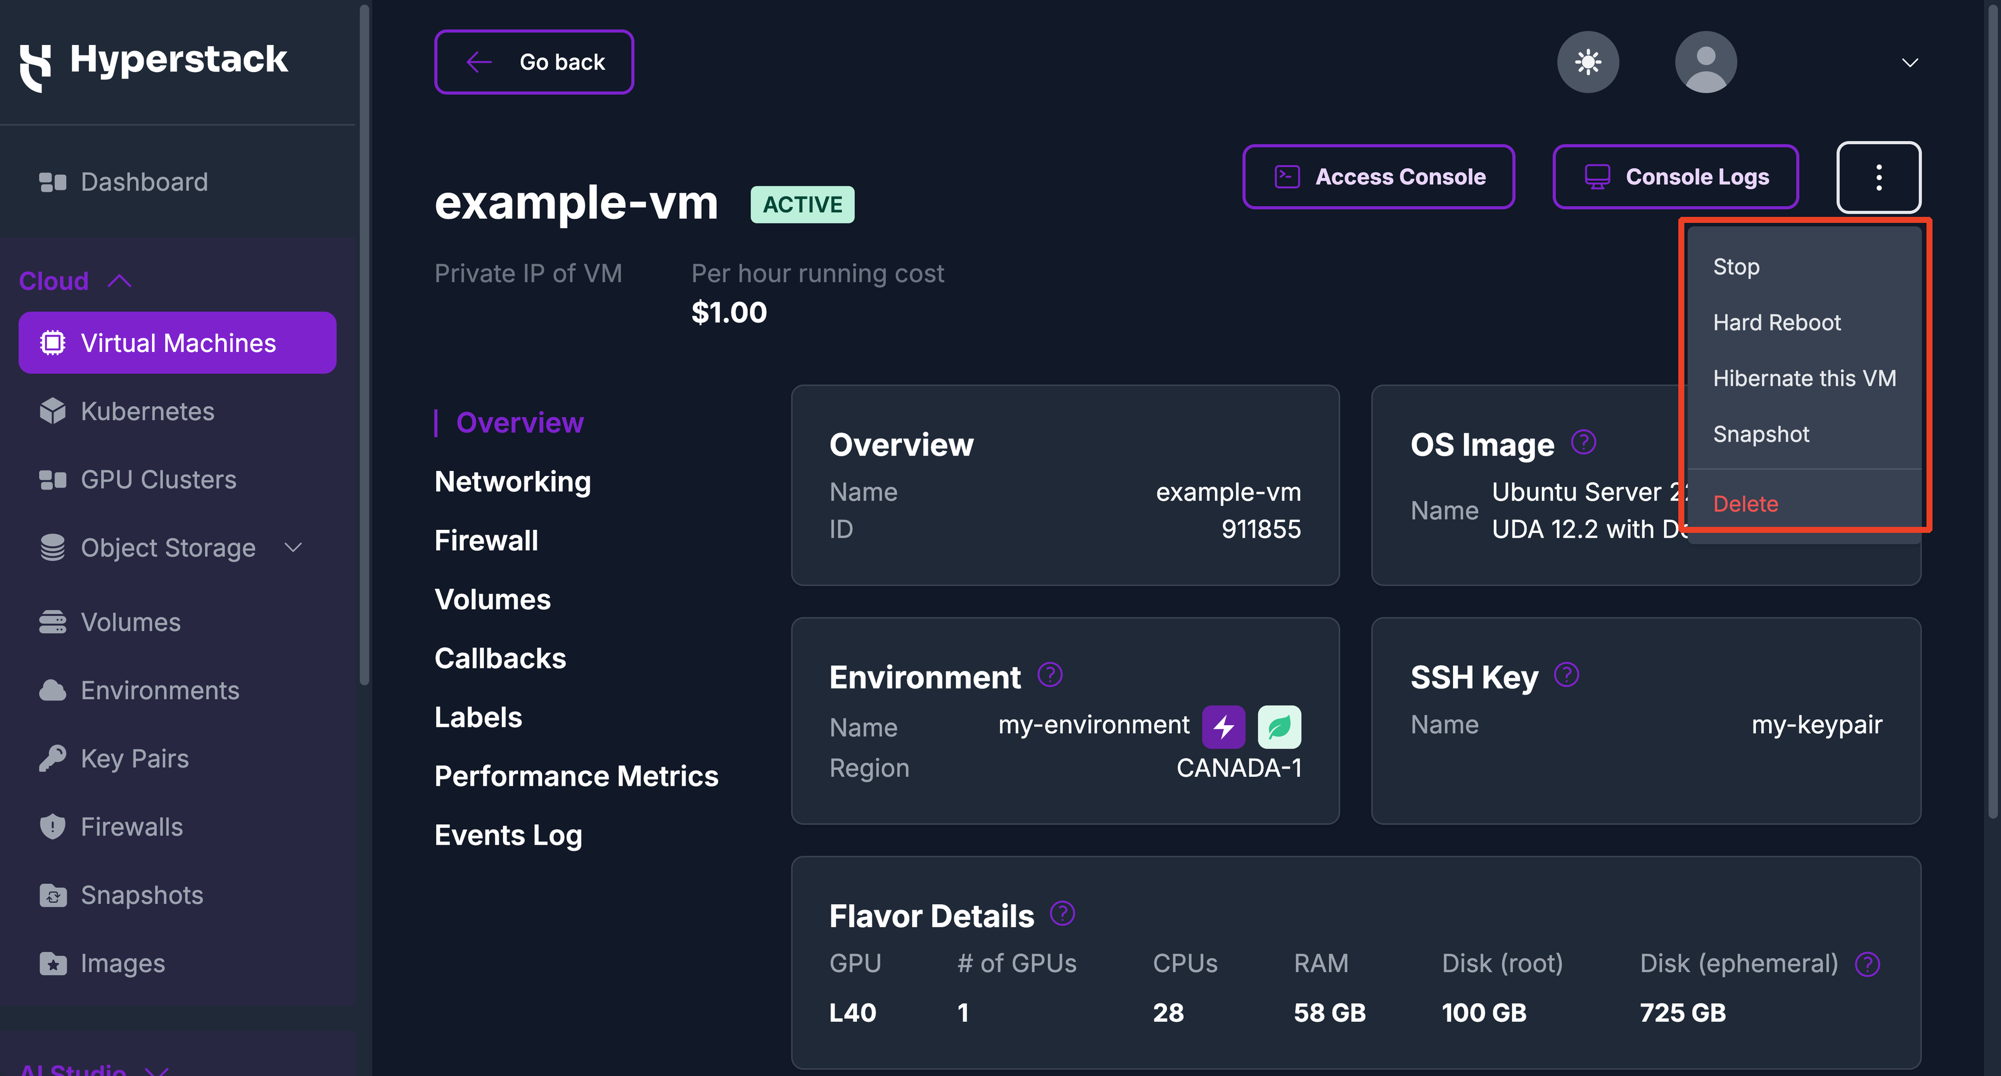This screenshot has width=2001, height=1076.
Task: Switch to the Callbacks tab
Action: [499, 659]
